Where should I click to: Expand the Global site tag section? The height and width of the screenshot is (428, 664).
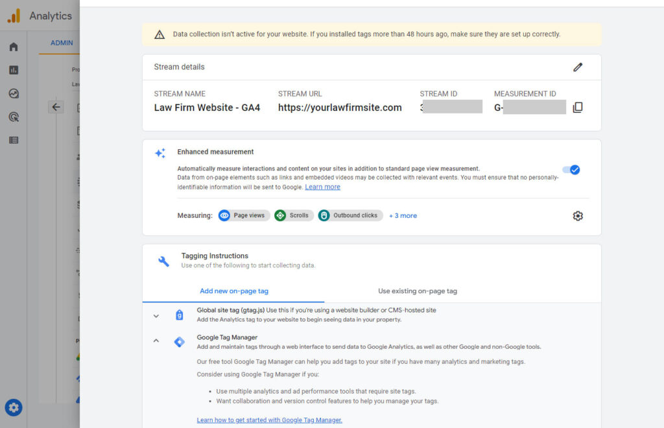(156, 316)
